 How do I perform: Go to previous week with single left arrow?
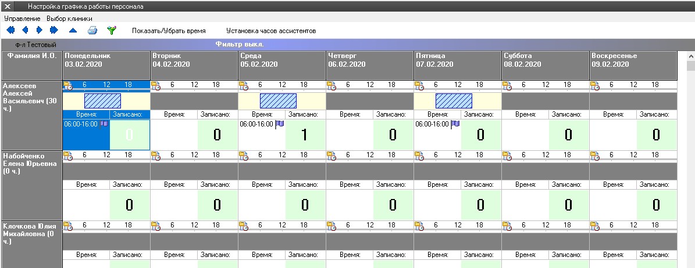point(25,30)
